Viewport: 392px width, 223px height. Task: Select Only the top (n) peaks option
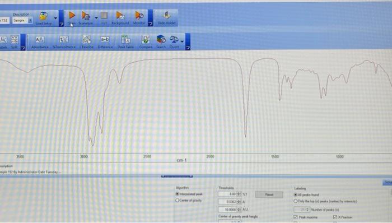(x=296, y=201)
